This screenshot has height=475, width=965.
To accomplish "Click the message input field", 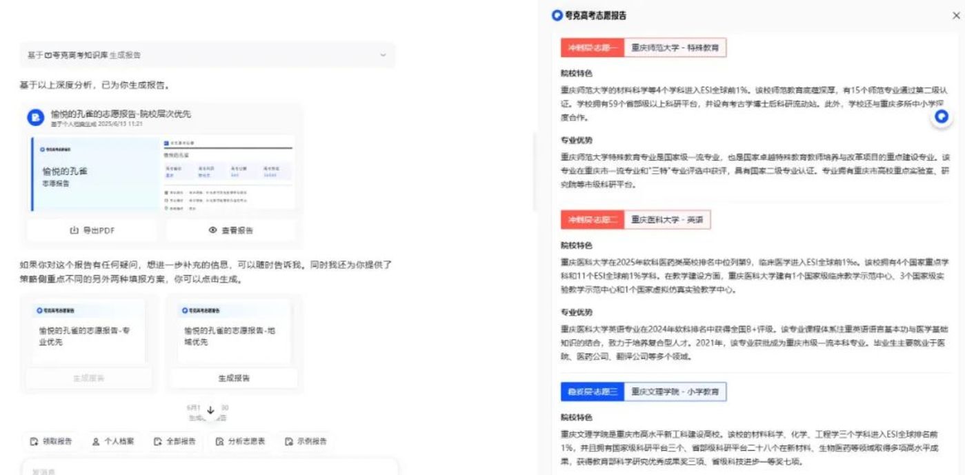I will coord(207,470).
